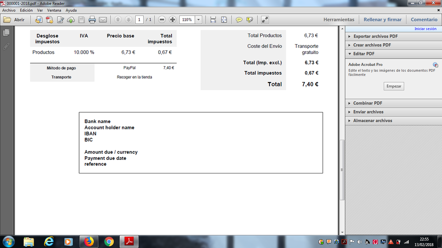The width and height of the screenshot is (442, 248).
Task: Click the export PDF to Word icon
Action: pyautogui.click(x=38, y=20)
